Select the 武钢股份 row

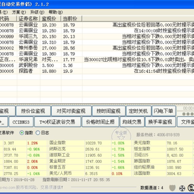(97, 65)
